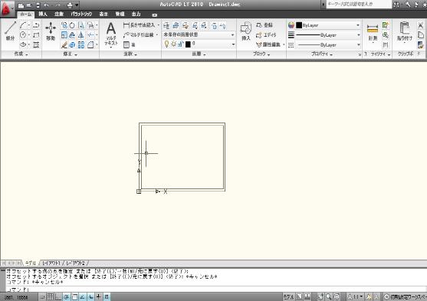427x301 pixels.
Task: Click the Paste (貼り付け) icon
Action: (405, 31)
